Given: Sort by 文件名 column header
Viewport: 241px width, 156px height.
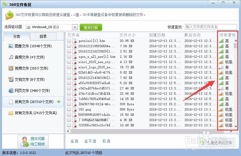Looking at the screenshot, I should 74,35.
